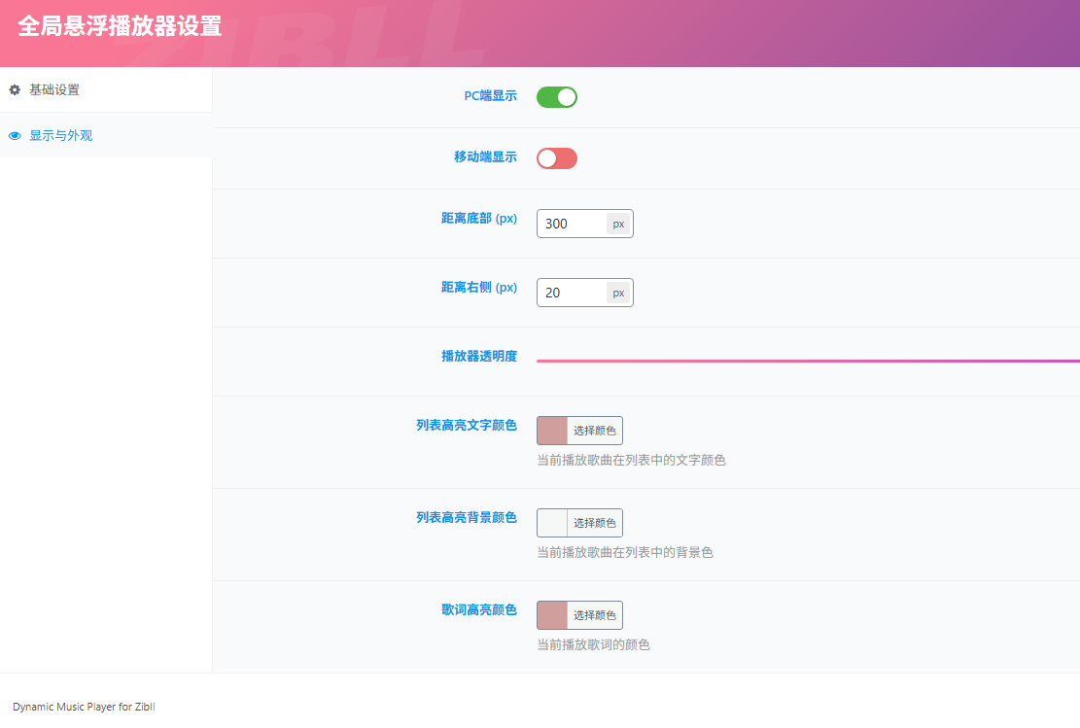This screenshot has width=1080, height=728.
Task: Click the 歌词高亮颜色 color swatch
Action: point(550,614)
